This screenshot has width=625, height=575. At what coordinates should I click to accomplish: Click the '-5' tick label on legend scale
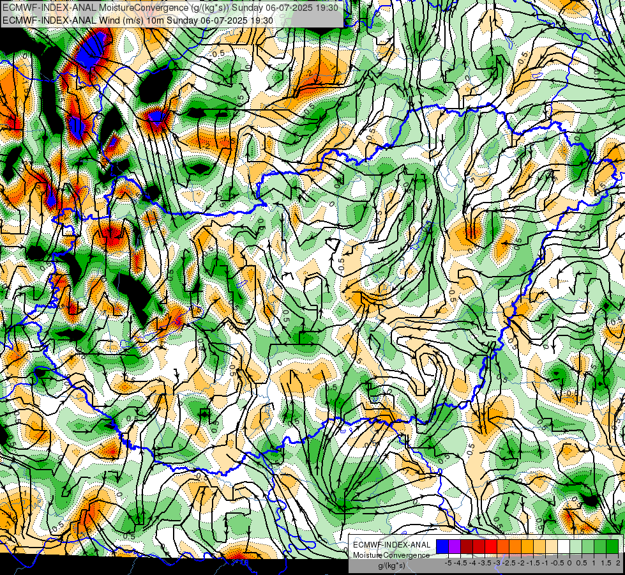(x=448, y=563)
